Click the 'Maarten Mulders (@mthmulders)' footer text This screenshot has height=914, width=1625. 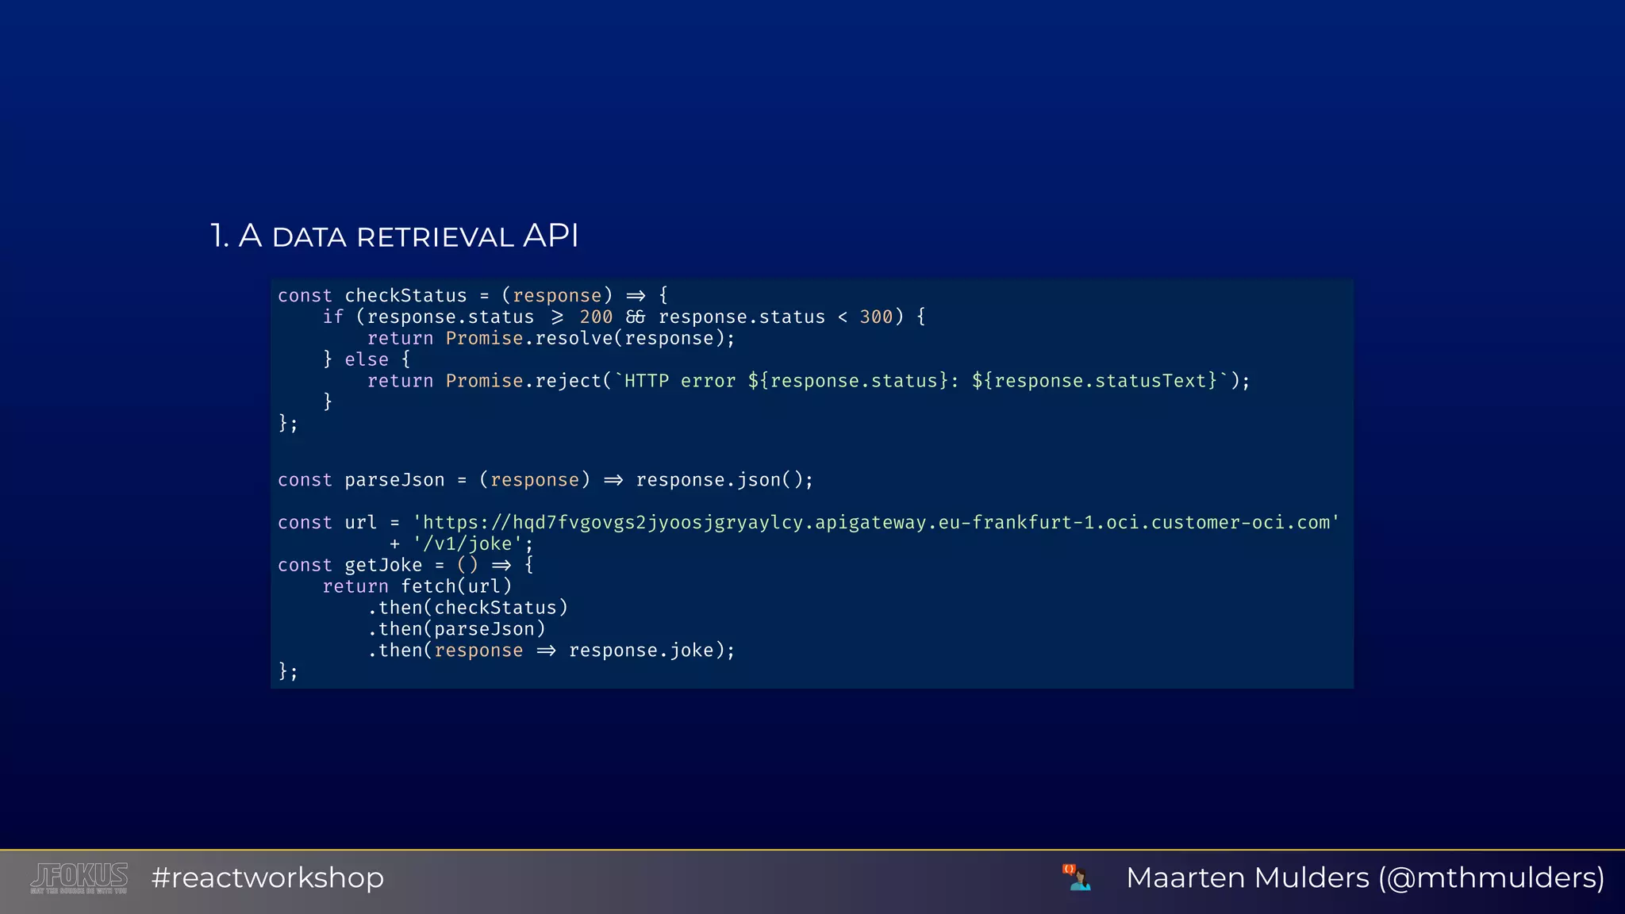click(1365, 878)
